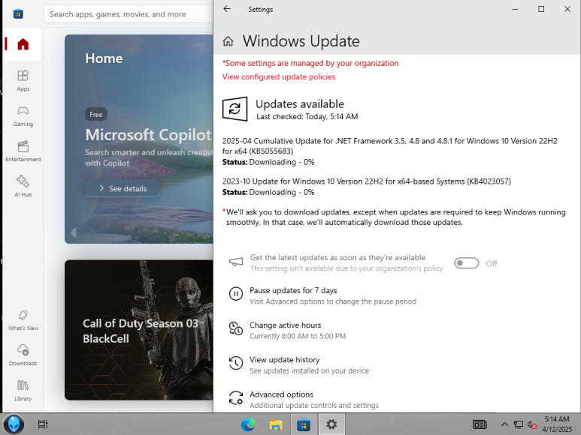Open Apps section in Microsoft Store
Image resolution: width=581 pixels, height=435 pixels.
[23, 80]
